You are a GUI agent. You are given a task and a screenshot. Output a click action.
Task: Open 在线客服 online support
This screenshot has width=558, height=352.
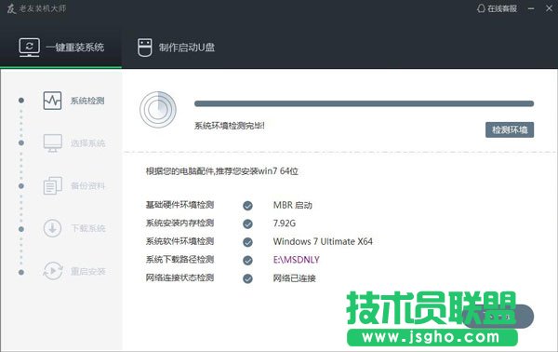click(x=497, y=8)
